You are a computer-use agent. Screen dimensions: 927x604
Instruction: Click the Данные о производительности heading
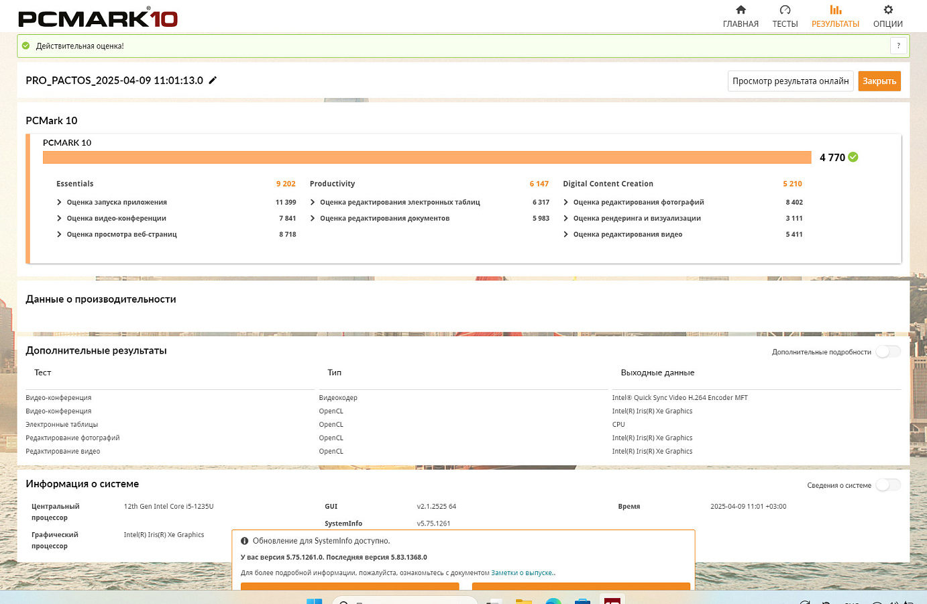tap(101, 299)
